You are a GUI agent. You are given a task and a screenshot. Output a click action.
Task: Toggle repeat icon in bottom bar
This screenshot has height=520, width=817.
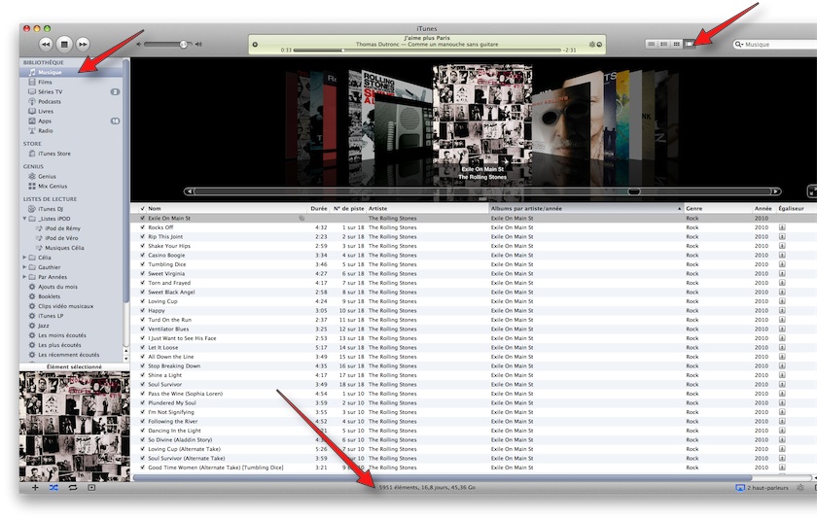pos(73,487)
